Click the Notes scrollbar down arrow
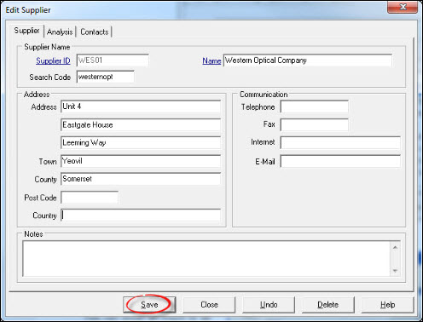423x322 pixels. point(395,271)
